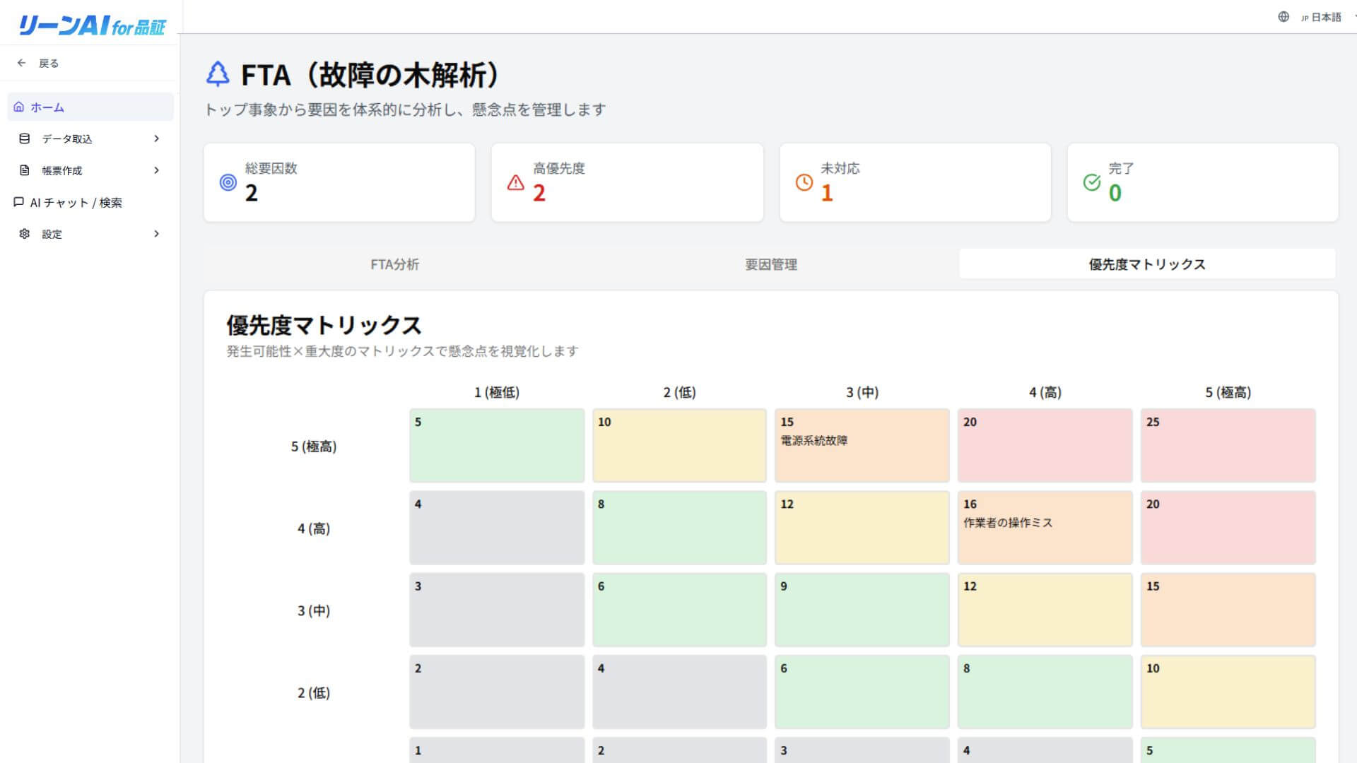The height and width of the screenshot is (763, 1357).
Task: Click the 5 (極高) row cell scored 10
Action: (679, 446)
